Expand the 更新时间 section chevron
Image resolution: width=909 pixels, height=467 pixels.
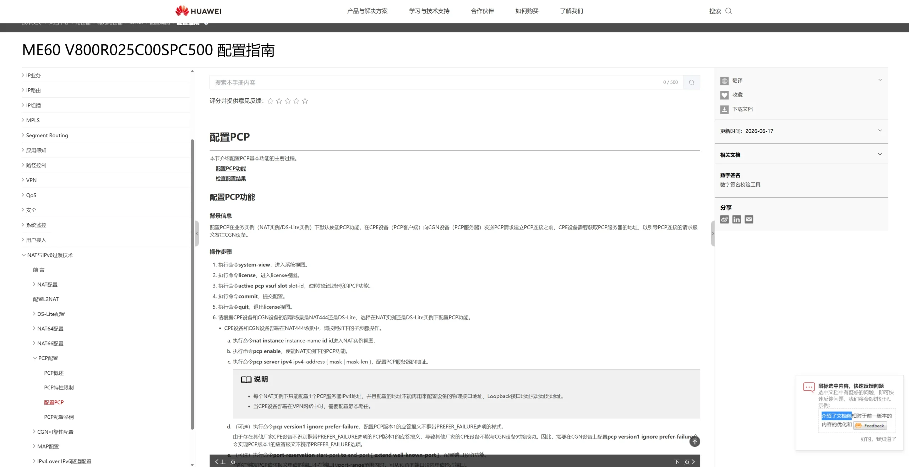click(880, 131)
